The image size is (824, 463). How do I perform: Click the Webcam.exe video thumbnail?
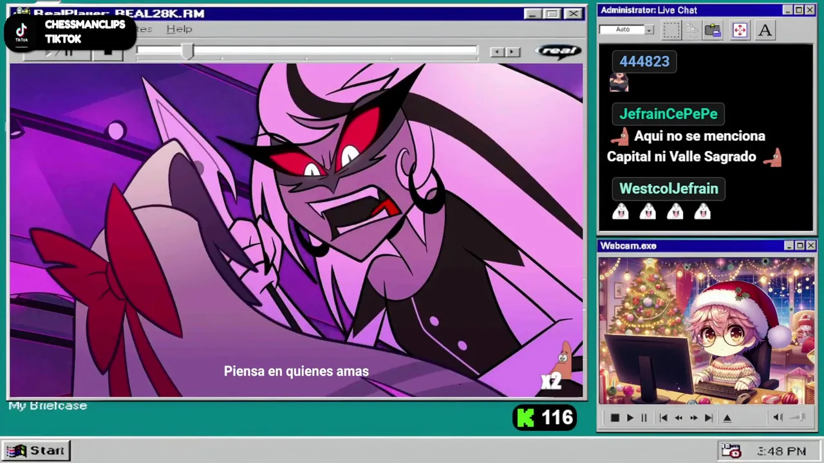[706, 331]
